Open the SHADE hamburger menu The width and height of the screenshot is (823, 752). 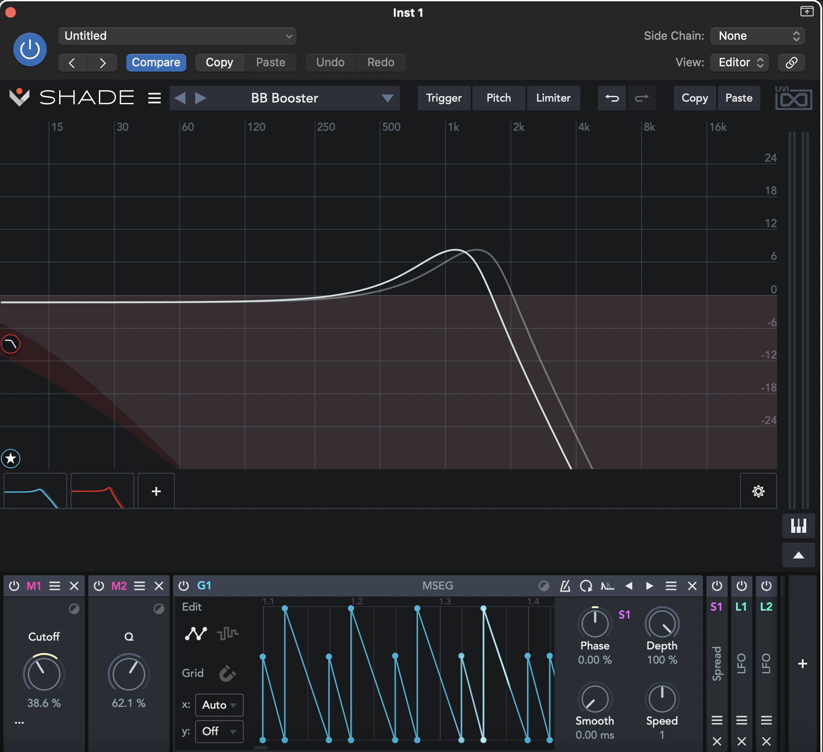(154, 98)
